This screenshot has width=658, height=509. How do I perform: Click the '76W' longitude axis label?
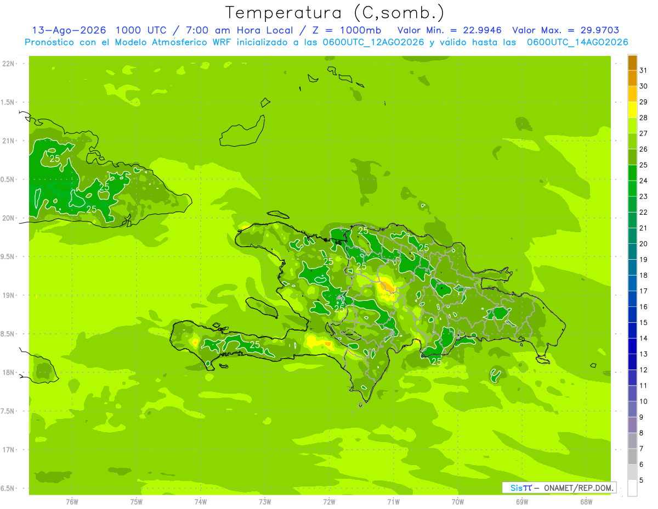72,502
